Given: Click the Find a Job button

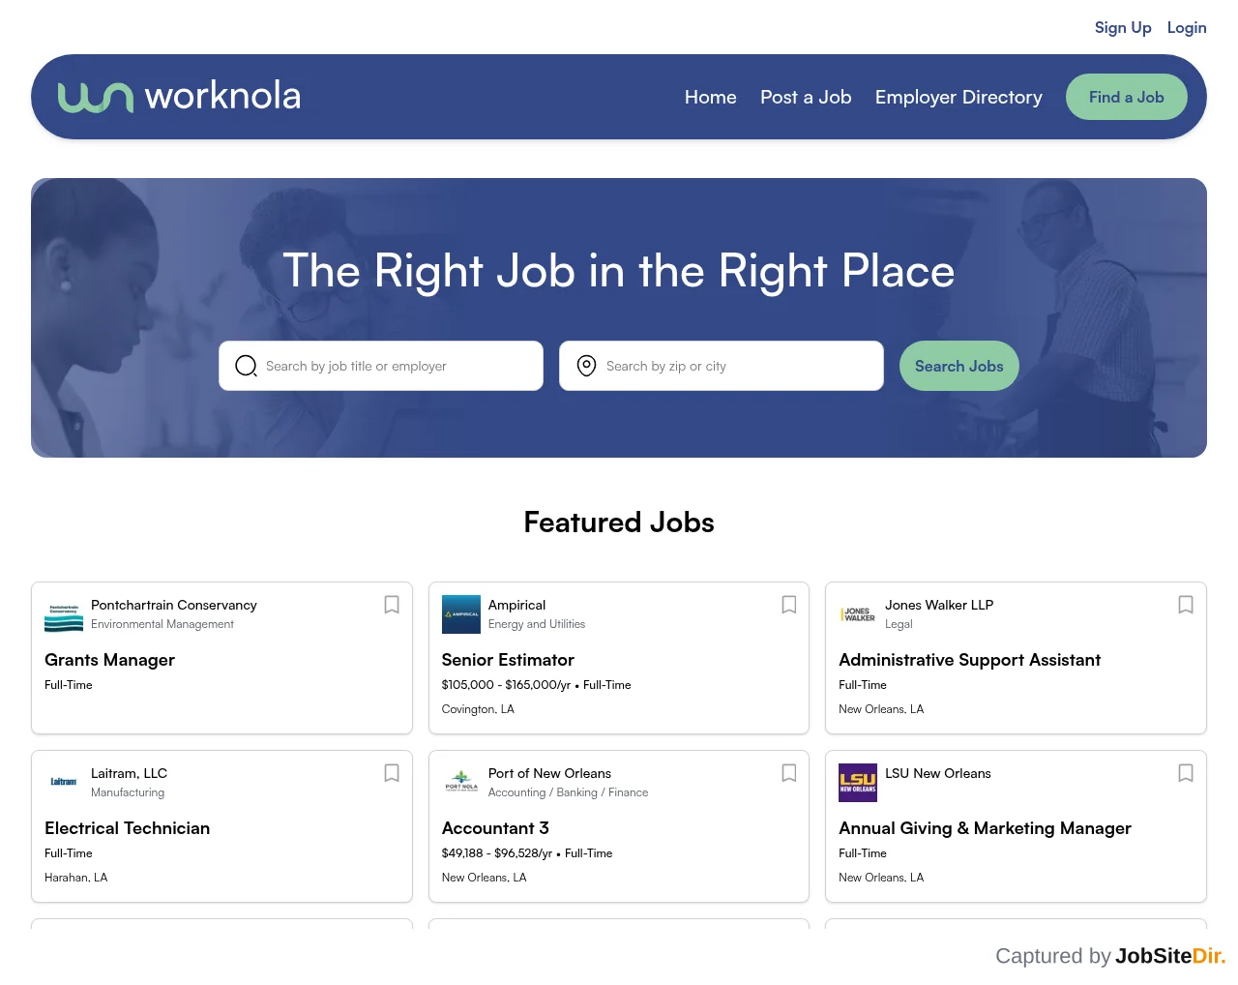Looking at the screenshot, I should [x=1127, y=97].
